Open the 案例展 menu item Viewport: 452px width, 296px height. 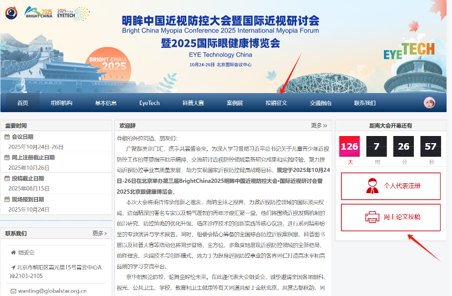235,103
